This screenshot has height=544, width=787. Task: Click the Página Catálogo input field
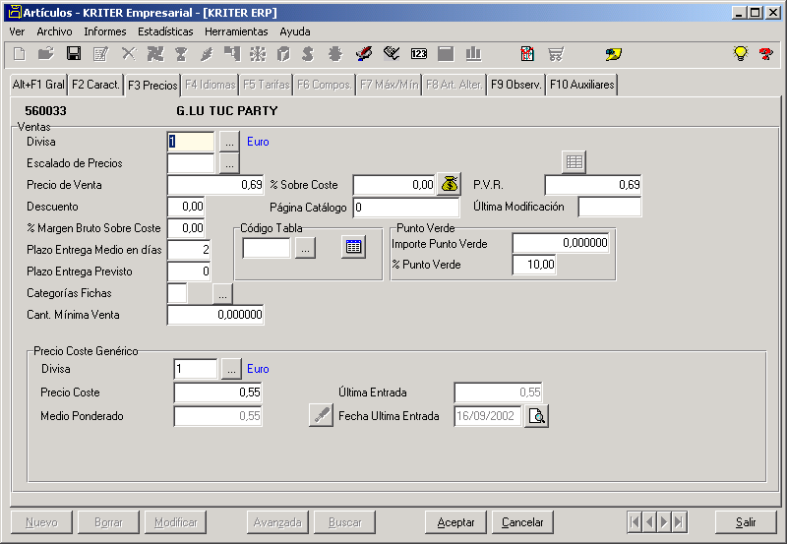click(406, 208)
